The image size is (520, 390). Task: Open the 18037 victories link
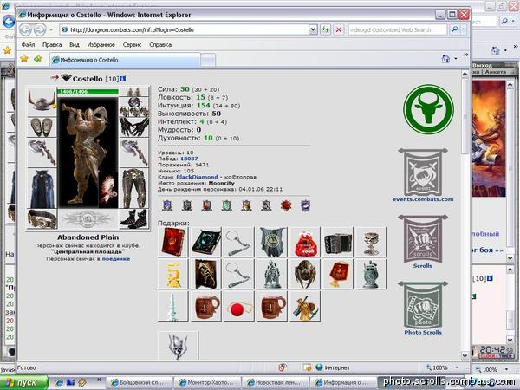point(189,159)
